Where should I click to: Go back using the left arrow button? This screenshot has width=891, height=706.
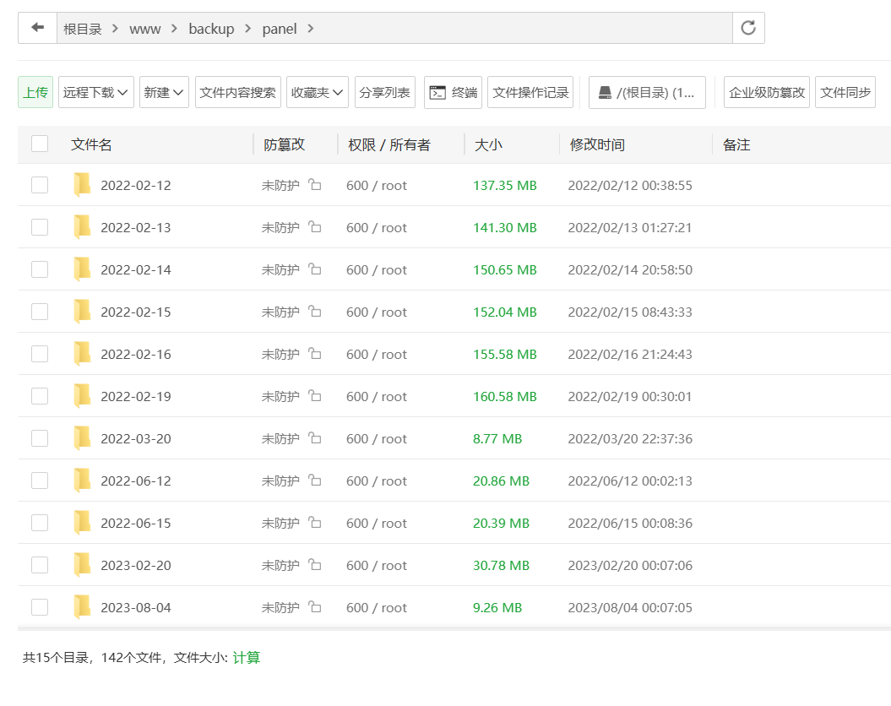coord(37,28)
